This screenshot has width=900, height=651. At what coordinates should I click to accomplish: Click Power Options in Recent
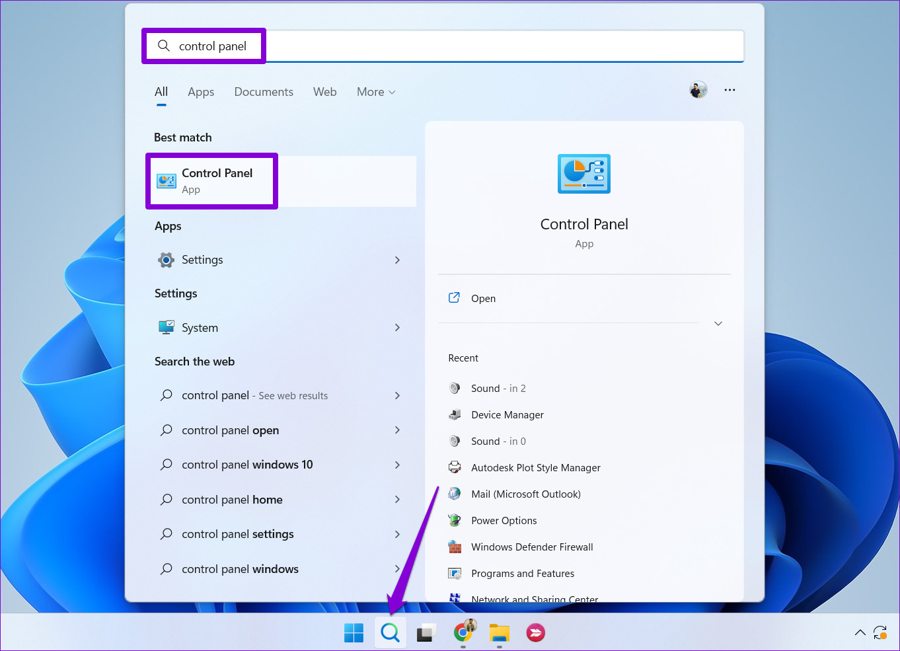click(x=504, y=520)
